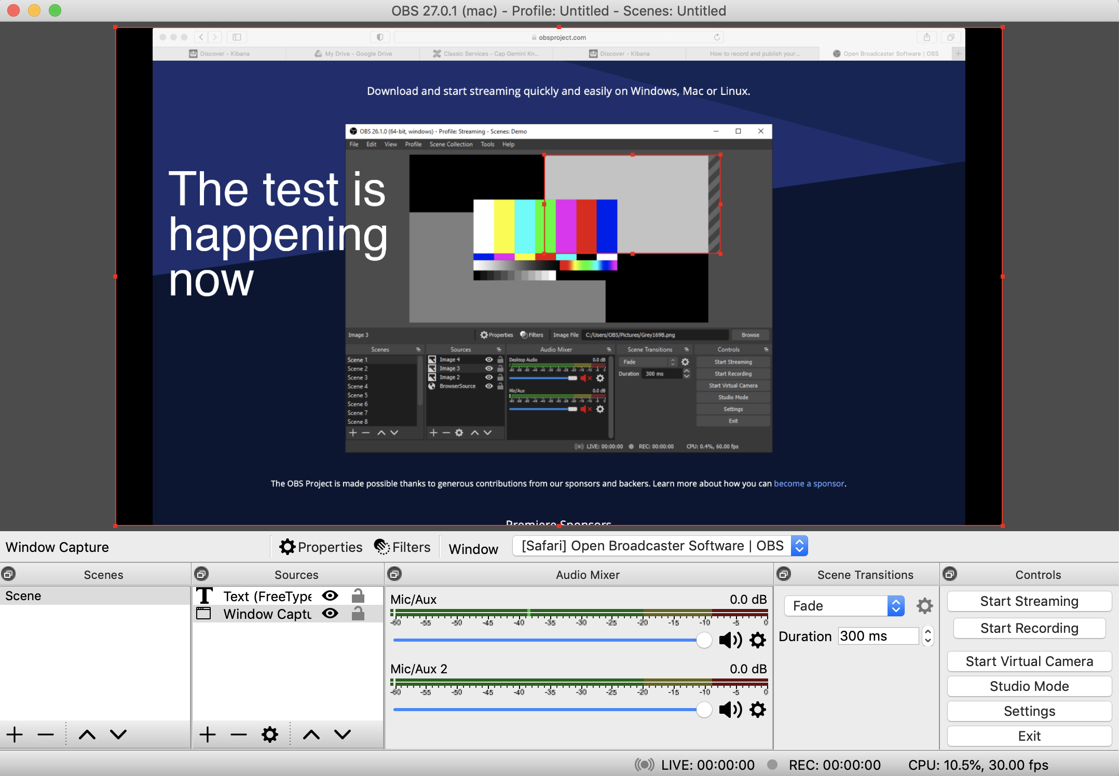Click the Start Streaming button
The height and width of the screenshot is (776, 1119).
1029,601
